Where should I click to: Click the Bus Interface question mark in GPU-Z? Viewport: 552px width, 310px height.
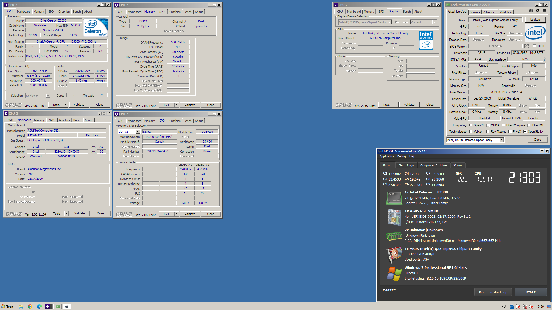(544, 59)
